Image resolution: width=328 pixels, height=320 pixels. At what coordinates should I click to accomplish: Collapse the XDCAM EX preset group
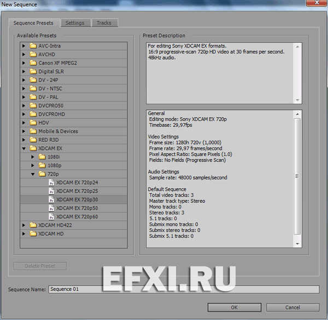tap(24, 148)
